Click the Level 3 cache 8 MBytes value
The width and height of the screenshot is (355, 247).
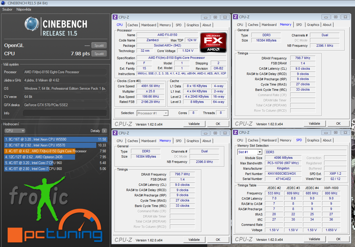197,102
